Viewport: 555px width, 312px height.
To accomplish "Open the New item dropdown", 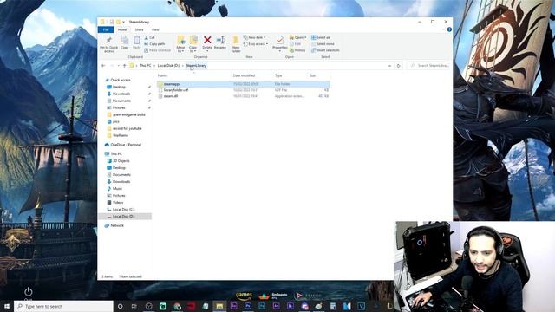I will click(254, 37).
